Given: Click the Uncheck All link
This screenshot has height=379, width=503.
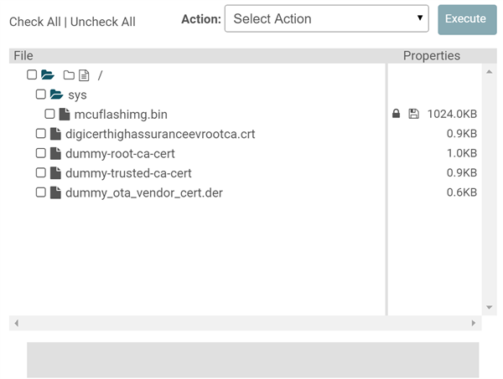Looking at the screenshot, I should 102,22.
